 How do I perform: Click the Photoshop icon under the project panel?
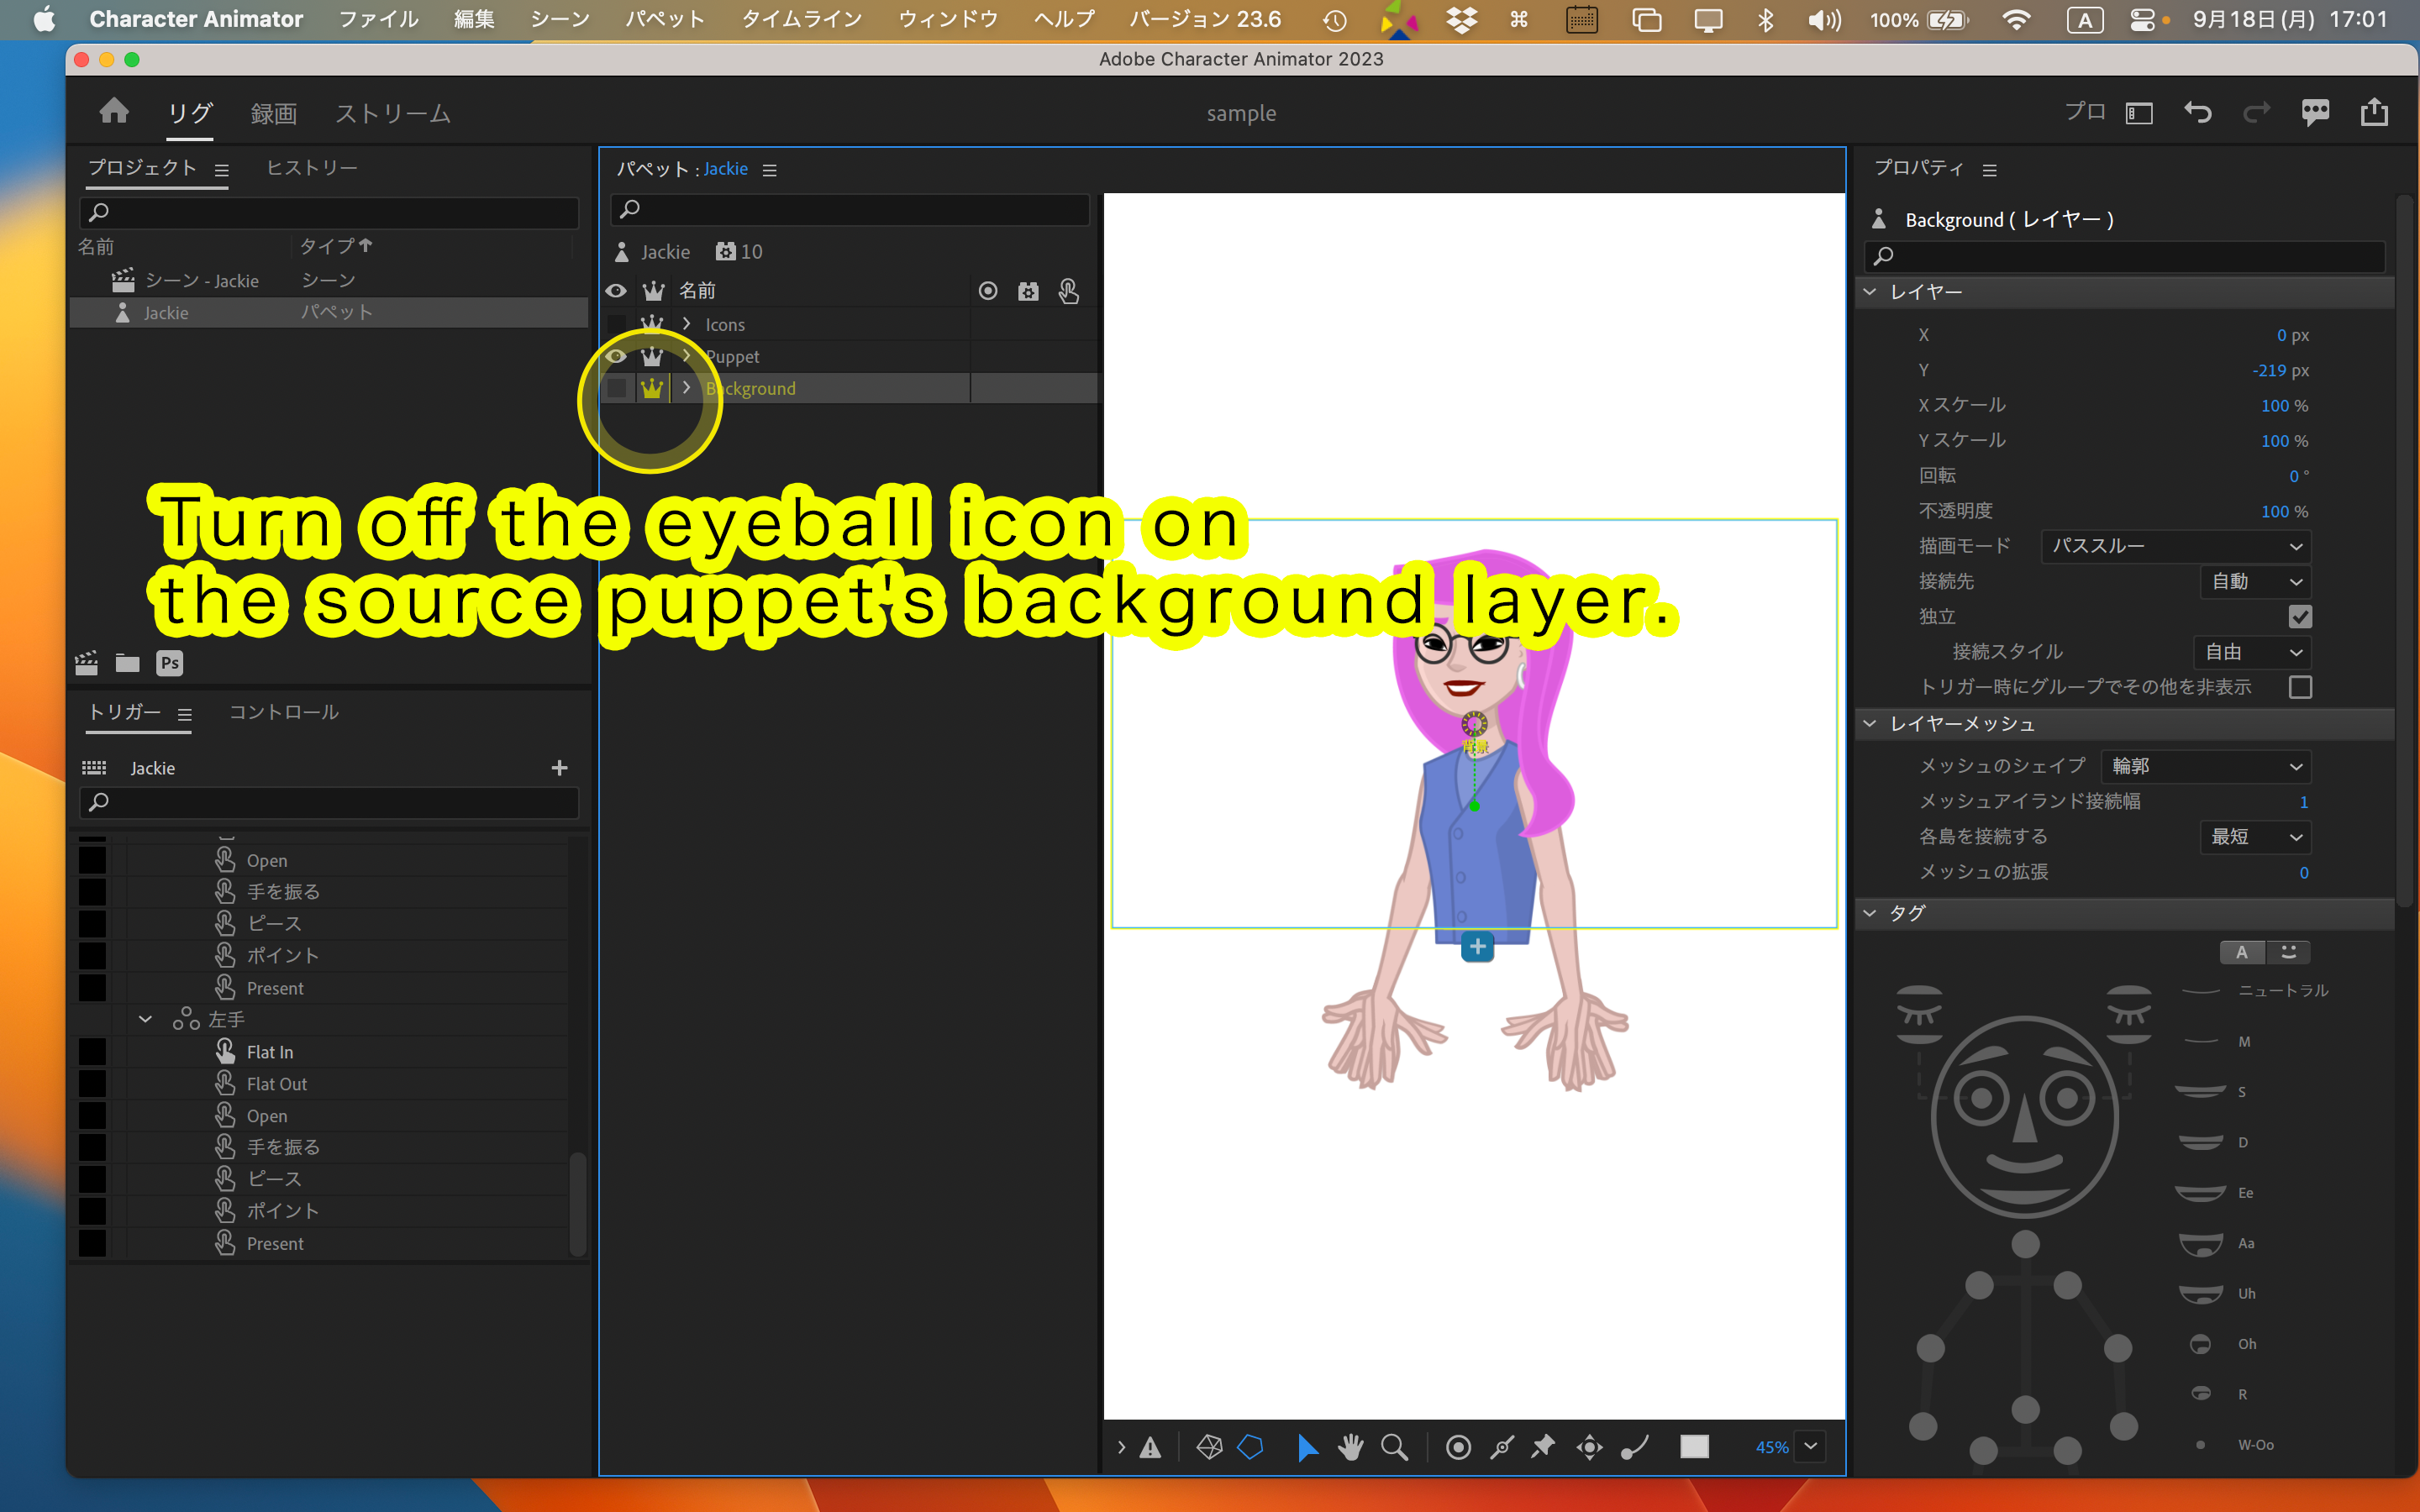(x=170, y=662)
